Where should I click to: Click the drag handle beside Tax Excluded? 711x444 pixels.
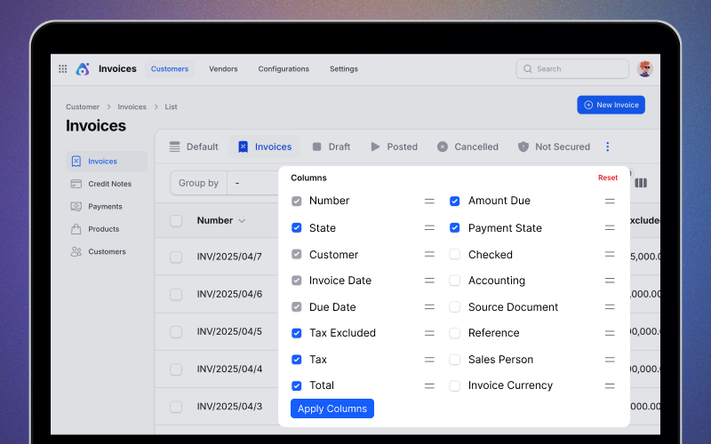point(429,334)
